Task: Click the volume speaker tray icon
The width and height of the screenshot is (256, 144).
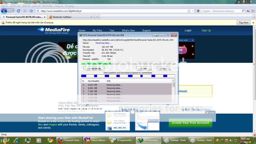Action: click(231, 140)
